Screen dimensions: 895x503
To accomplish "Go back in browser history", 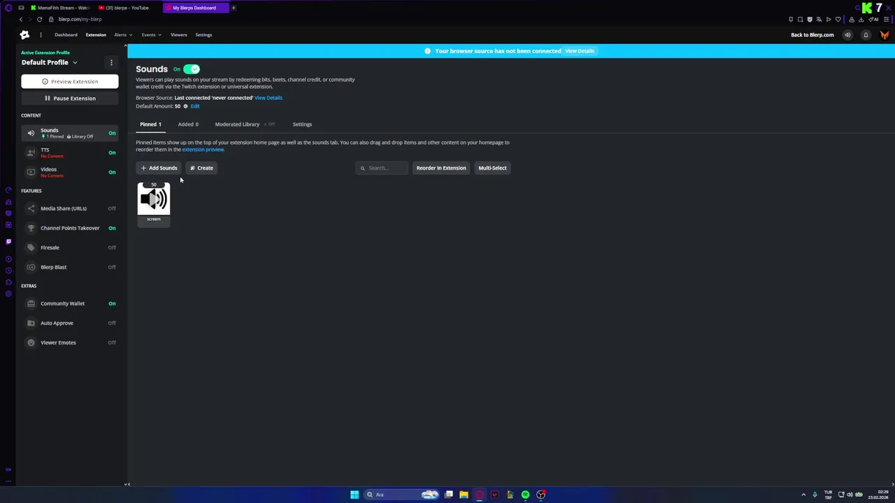I will tap(20, 20).
